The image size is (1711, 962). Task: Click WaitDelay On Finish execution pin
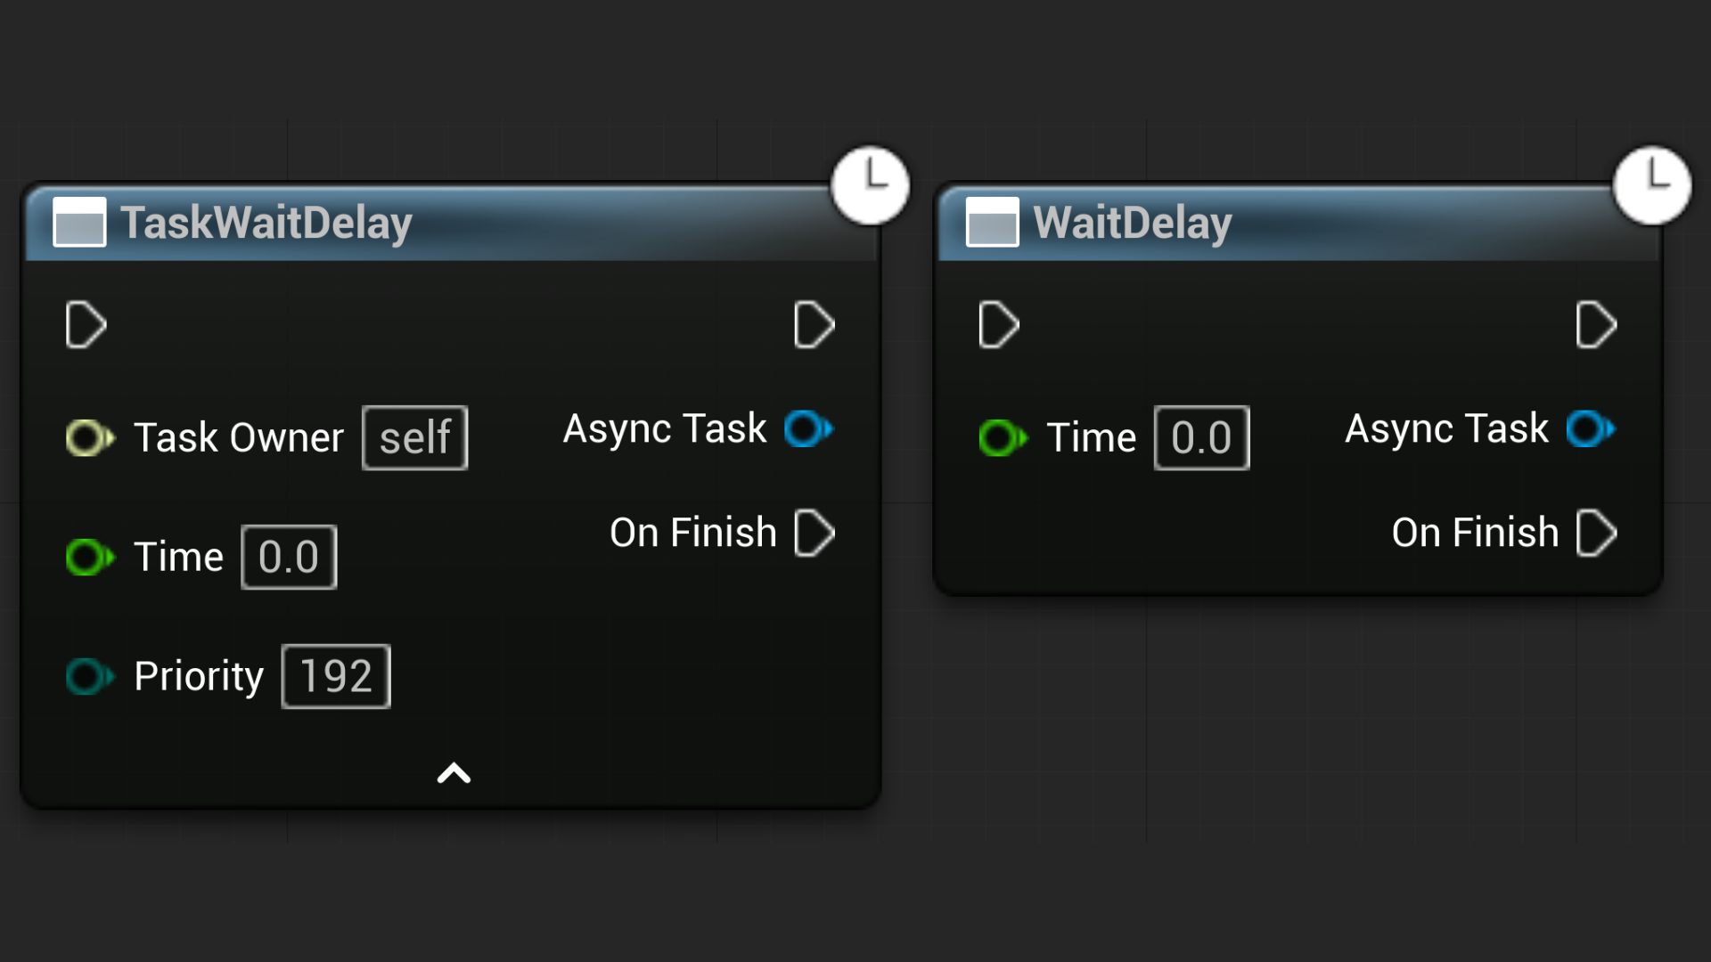click(1595, 533)
